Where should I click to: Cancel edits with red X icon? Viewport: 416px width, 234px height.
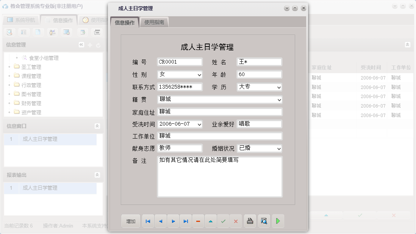[x=236, y=221]
